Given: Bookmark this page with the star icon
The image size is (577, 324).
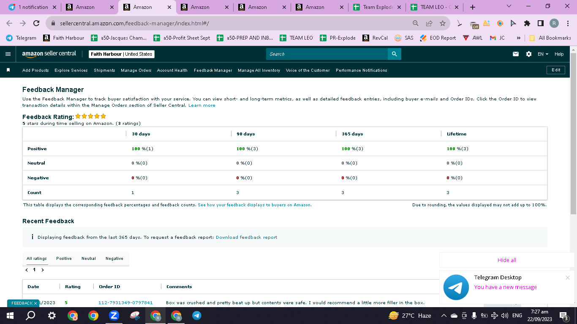Looking at the screenshot, I should (443, 23).
